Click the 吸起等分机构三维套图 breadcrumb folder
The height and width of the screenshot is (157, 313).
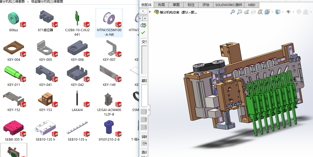pos(47,2)
